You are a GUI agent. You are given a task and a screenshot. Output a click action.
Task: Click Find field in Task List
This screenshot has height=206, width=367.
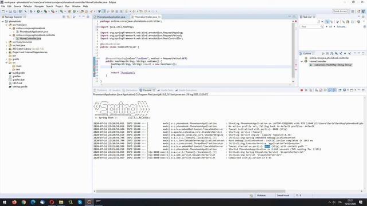[x=311, y=27]
